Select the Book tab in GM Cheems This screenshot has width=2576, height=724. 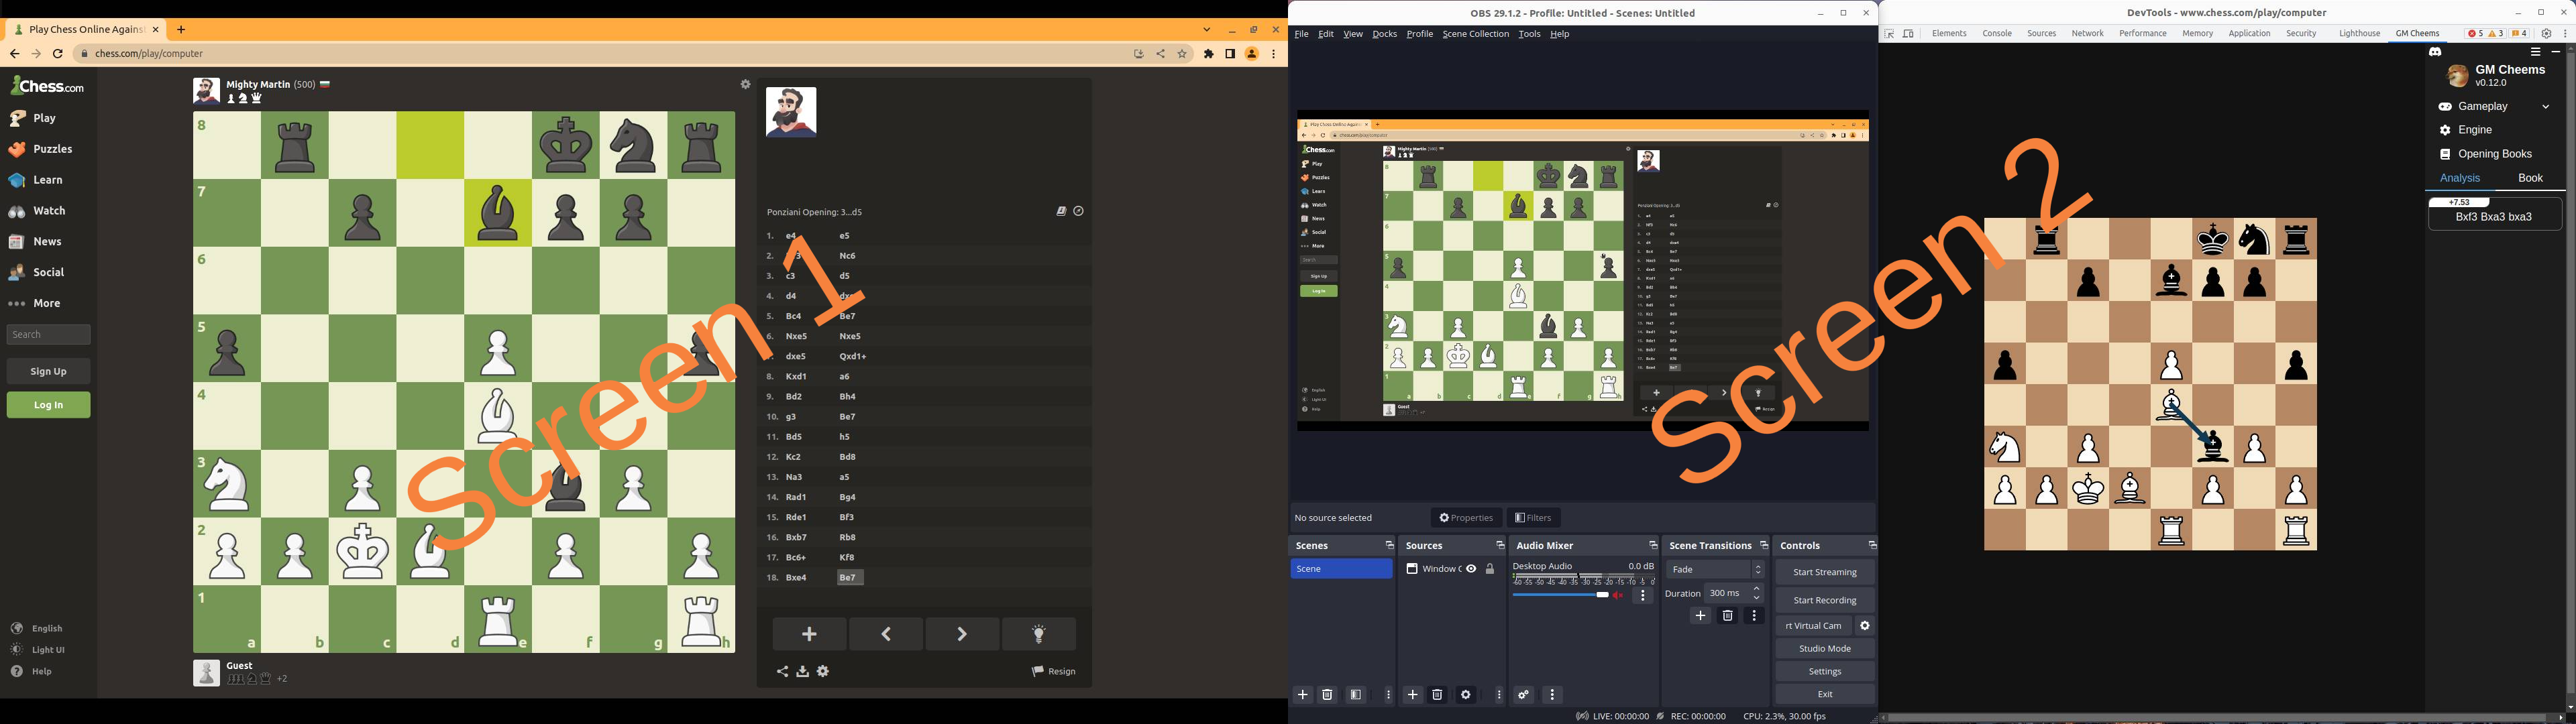point(2530,179)
